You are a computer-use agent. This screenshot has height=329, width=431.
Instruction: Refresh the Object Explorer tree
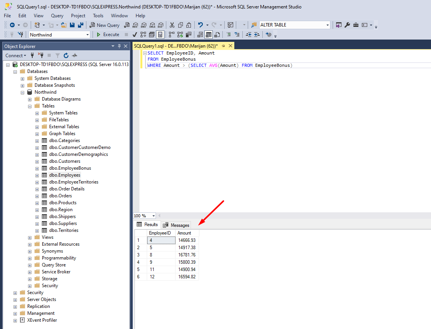pos(66,56)
